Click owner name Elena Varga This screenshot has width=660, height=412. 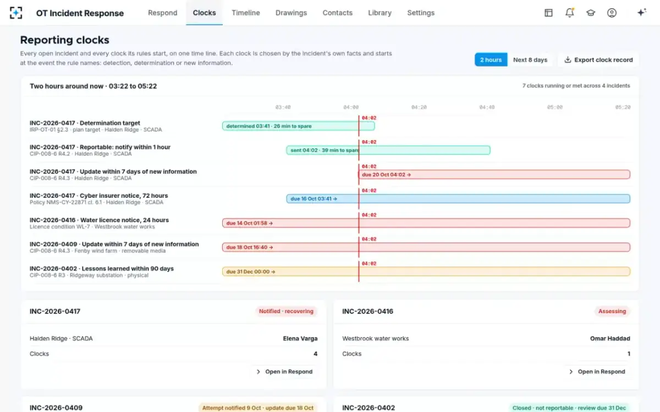(300, 338)
